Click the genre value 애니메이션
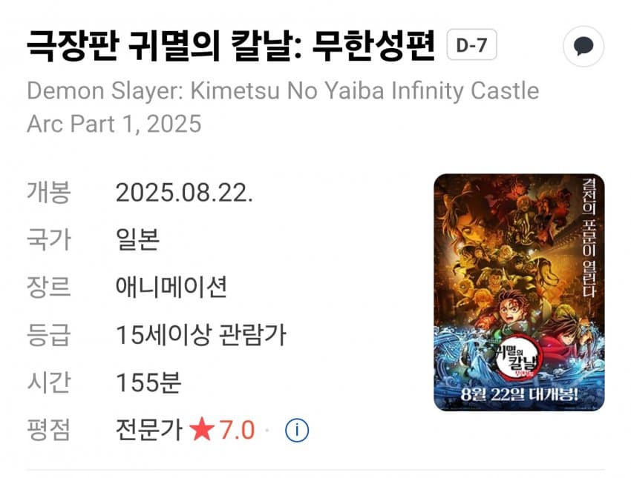The width and height of the screenshot is (631, 478). tap(171, 287)
